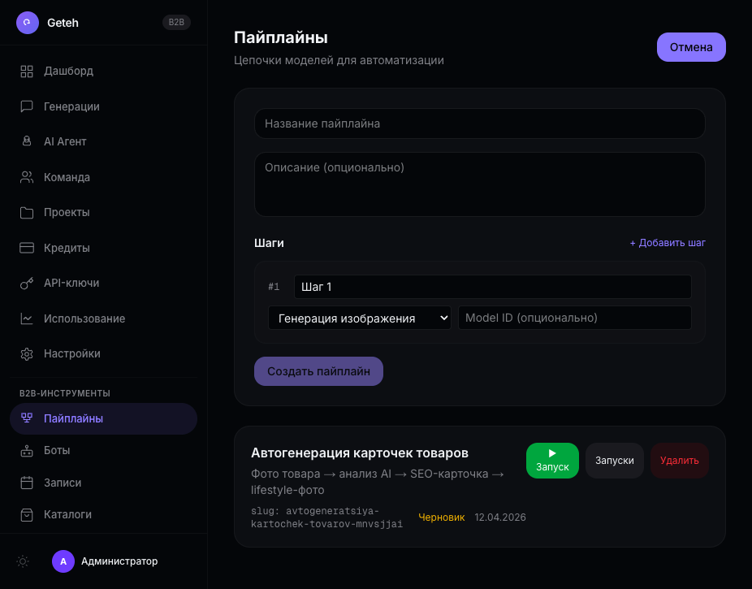Open the Проекты folder icon
Viewport: 752px width, 589px height.
[27, 212]
